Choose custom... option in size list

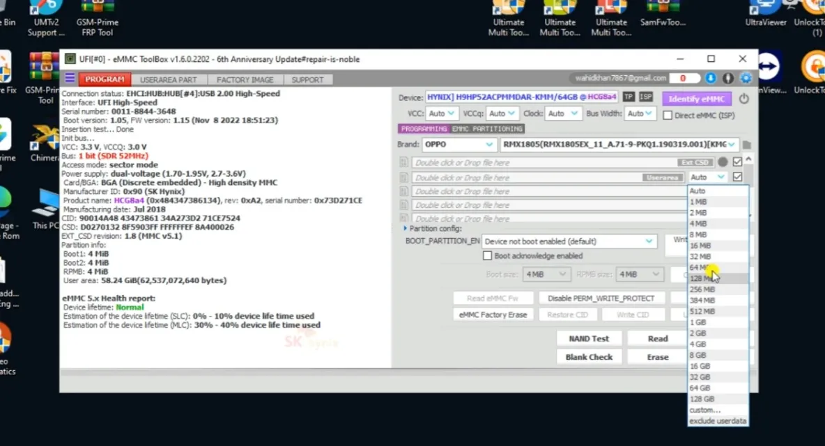click(718, 410)
